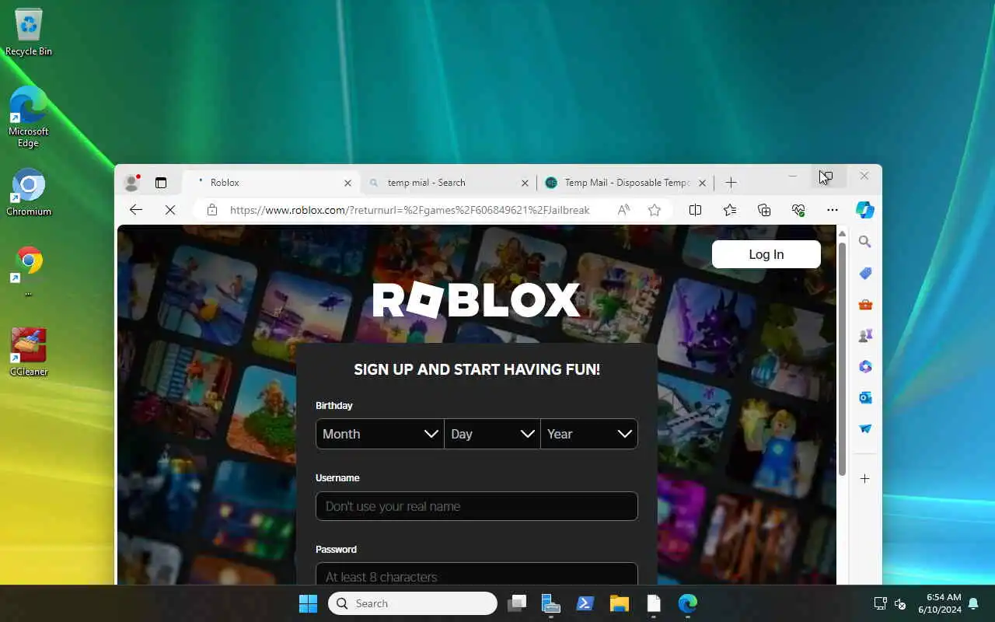Toggle split screen view
This screenshot has width=995, height=622.
coord(695,210)
